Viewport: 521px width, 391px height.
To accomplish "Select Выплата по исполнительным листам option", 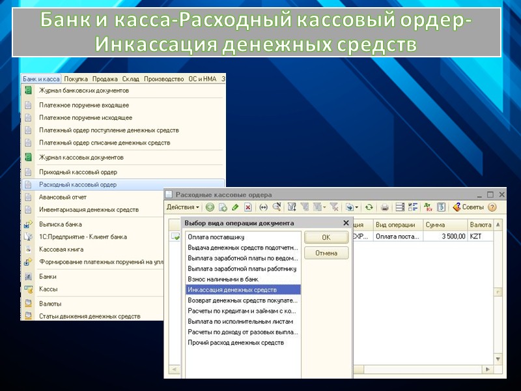I will coord(243,321).
